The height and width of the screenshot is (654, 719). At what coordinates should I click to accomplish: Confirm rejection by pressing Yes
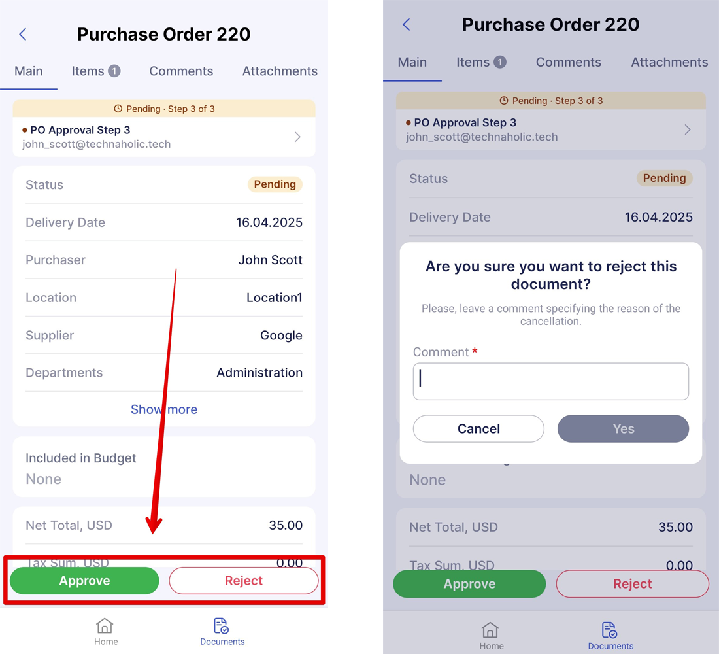coord(623,428)
